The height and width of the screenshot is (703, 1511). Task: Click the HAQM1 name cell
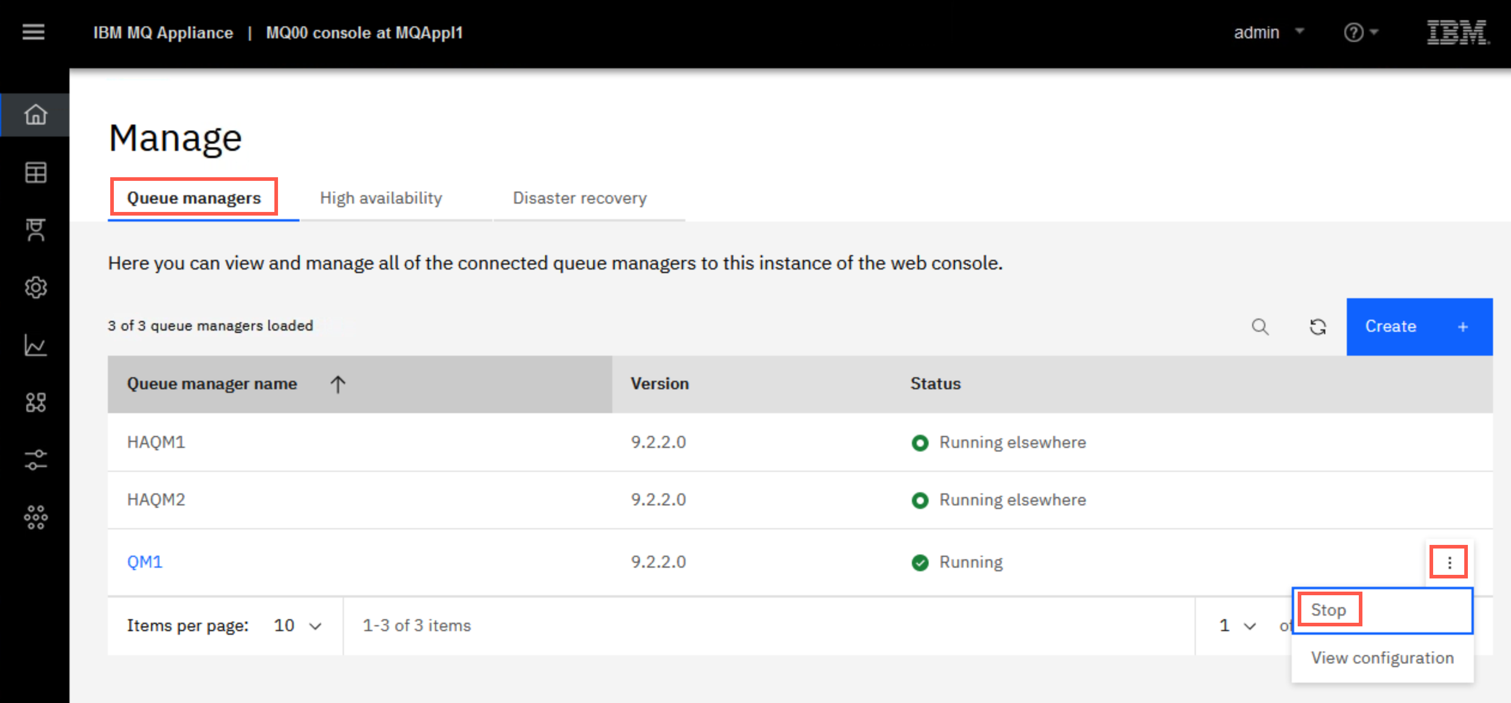[156, 443]
